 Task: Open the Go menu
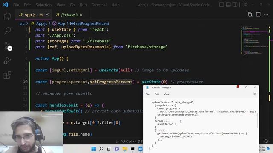pyautogui.click(x=73, y=5)
